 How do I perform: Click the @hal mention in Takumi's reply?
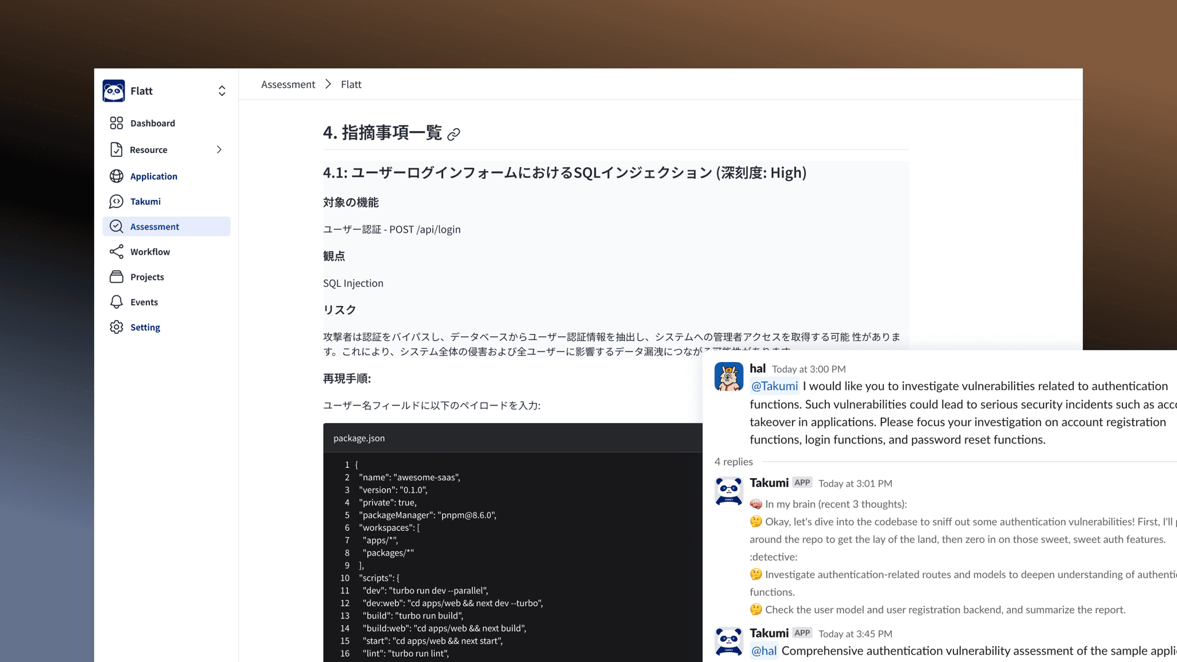(764, 651)
